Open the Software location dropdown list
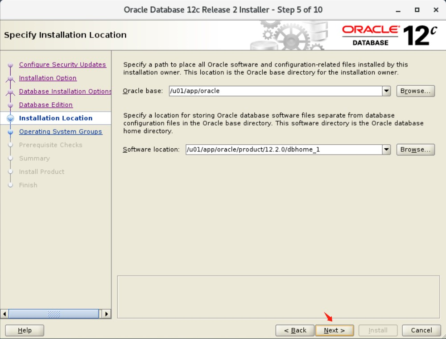446x339 pixels. pyautogui.click(x=386, y=149)
